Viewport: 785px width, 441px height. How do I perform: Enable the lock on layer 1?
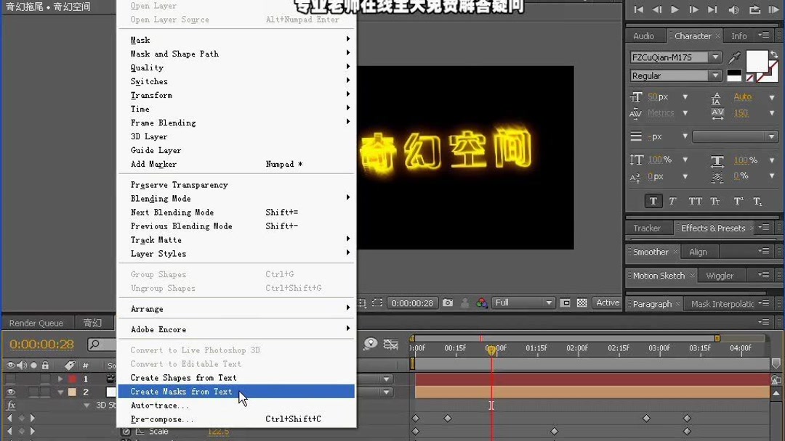pyautogui.click(x=45, y=379)
